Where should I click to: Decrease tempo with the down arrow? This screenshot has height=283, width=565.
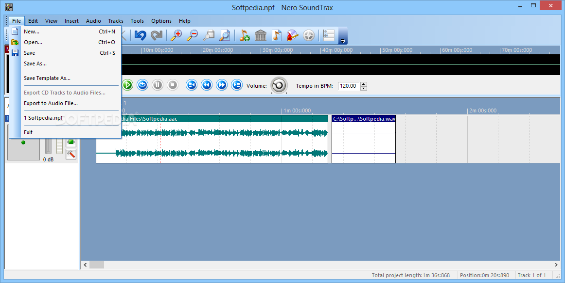(364, 88)
